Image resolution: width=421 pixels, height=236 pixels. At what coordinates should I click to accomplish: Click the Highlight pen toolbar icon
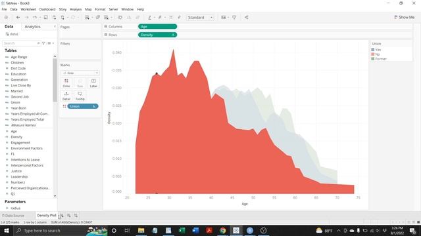[x=150, y=18]
